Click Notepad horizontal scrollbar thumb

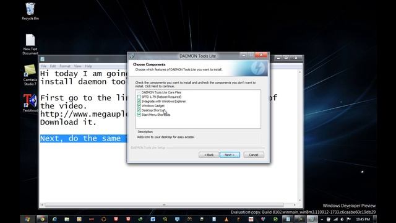point(164,205)
